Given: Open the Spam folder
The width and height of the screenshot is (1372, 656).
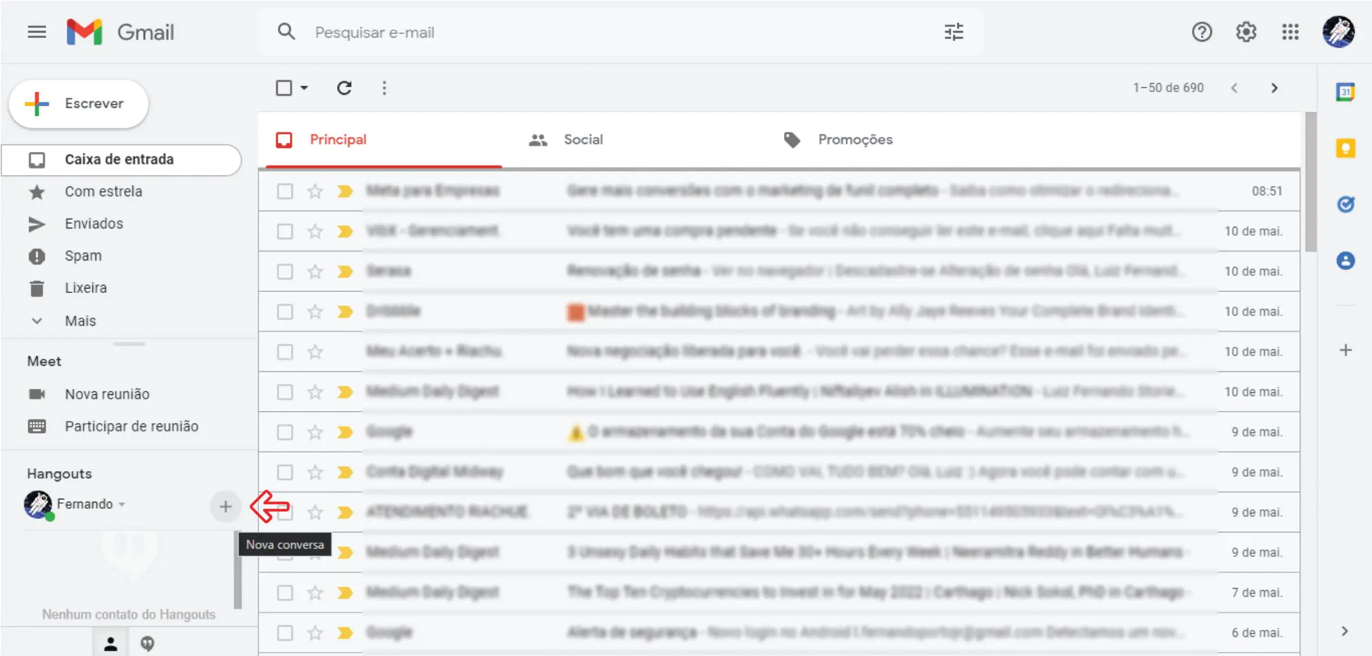Looking at the screenshot, I should 121,256.
